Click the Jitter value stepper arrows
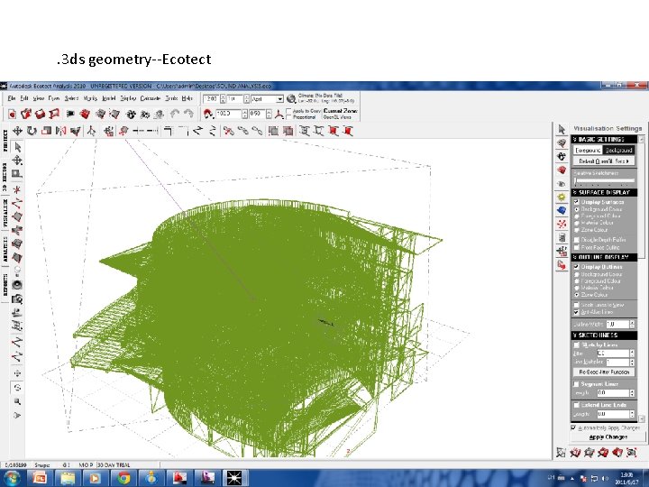 tap(632, 354)
